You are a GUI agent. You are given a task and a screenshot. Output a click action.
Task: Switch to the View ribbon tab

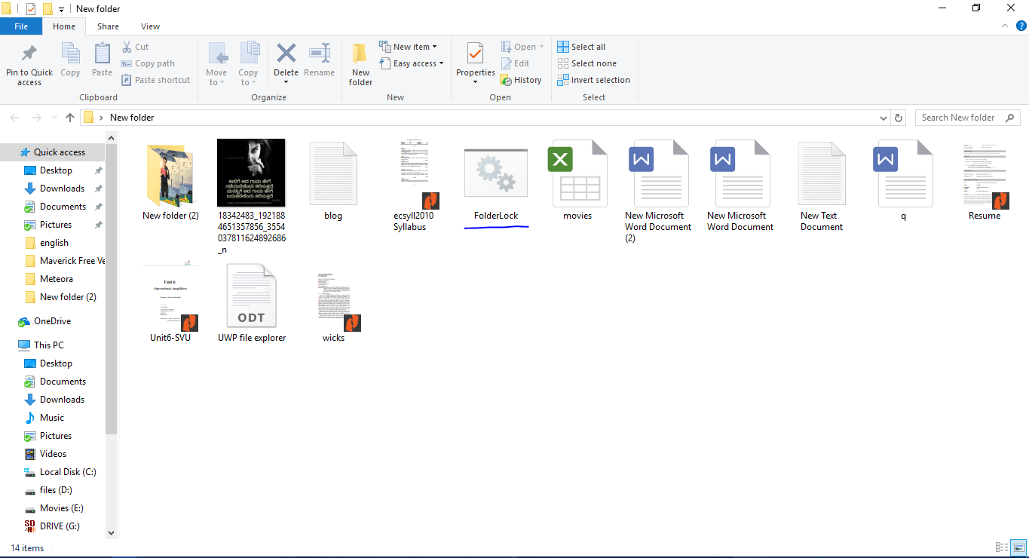pyautogui.click(x=149, y=26)
